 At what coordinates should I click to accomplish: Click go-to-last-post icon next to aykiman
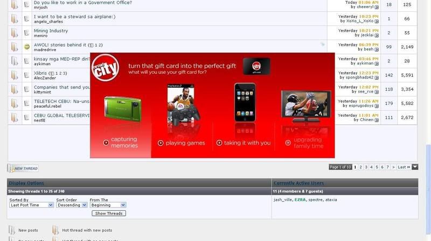point(377,63)
